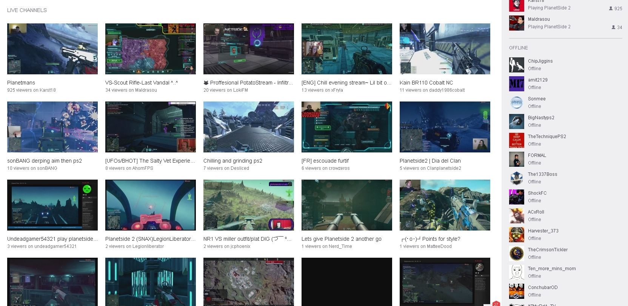
Task: Open the Points for style stream thumbnail
Action: point(445,205)
